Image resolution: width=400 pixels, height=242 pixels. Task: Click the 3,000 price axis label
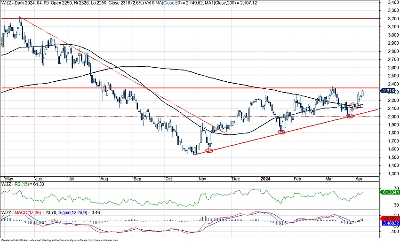click(x=393, y=35)
